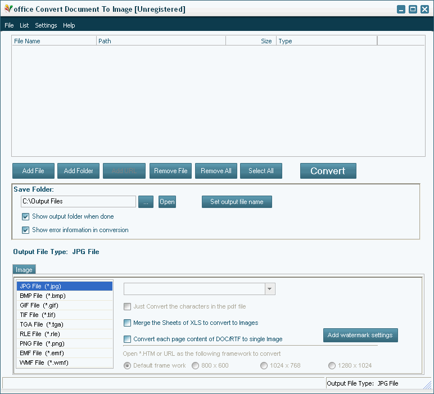Open the File menu
The image size is (434, 394).
coord(9,25)
